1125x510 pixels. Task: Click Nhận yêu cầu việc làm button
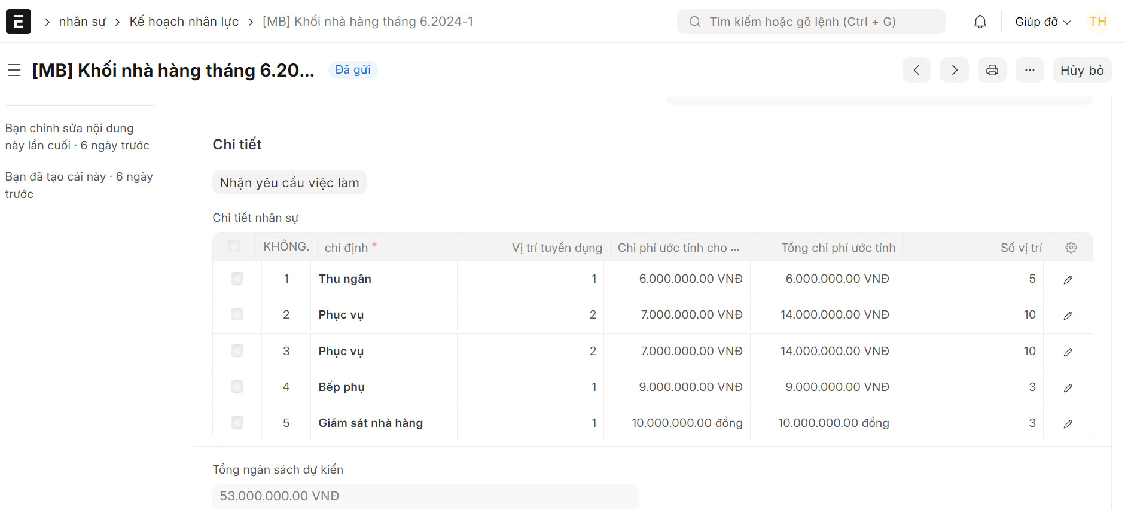(x=289, y=182)
